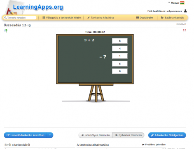Screen dimensions: 194x149
Task: Select nyilvános tankocka visibility option
Action: point(128,135)
